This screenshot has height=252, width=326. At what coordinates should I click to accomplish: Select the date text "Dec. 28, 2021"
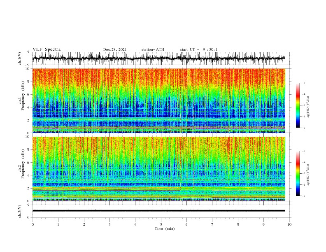[115, 49]
